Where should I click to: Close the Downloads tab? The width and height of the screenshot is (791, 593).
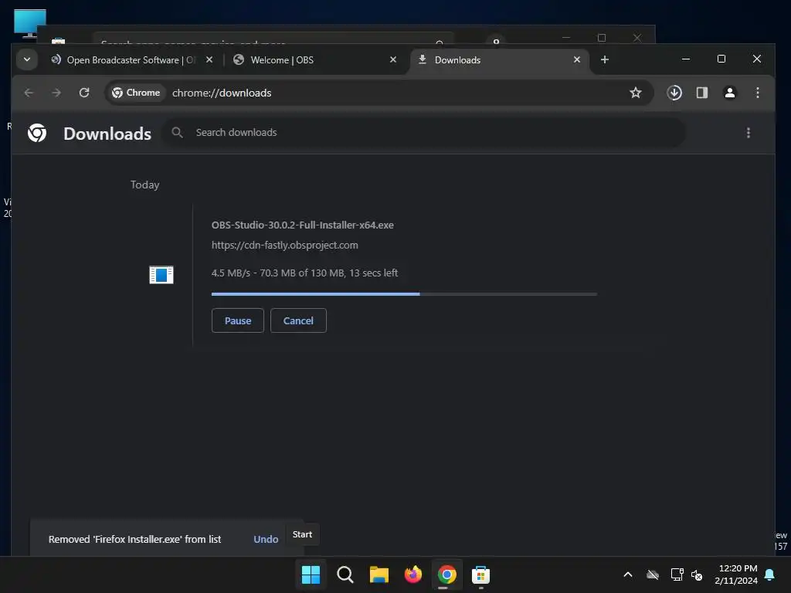click(576, 59)
